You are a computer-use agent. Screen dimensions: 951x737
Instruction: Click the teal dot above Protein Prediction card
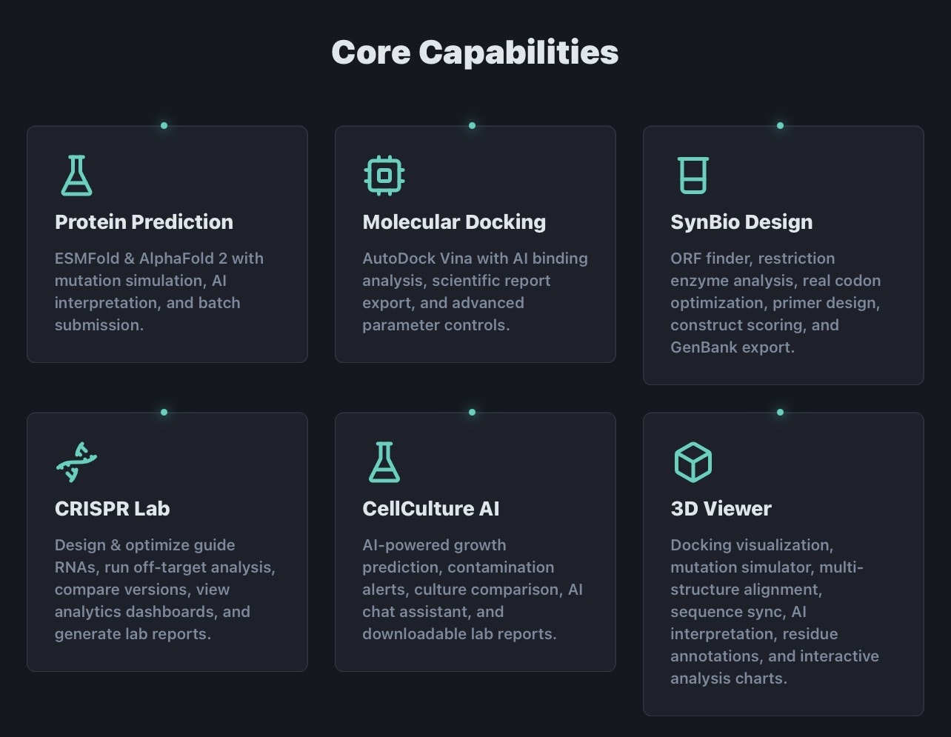(x=164, y=125)
